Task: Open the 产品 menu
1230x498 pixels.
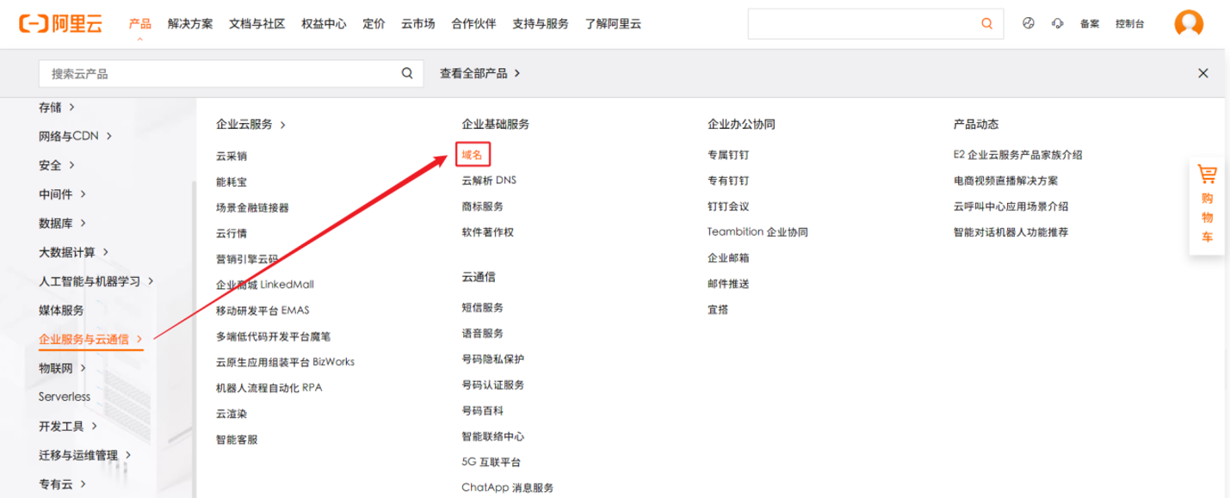Action: click(x=140, y=24)
